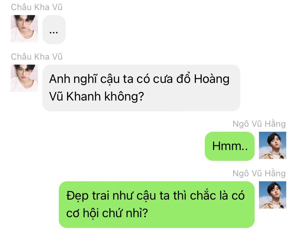Tap the word "Khanh" in gray bubble
This screenshot has height=233, width=297.
point(84,97)
